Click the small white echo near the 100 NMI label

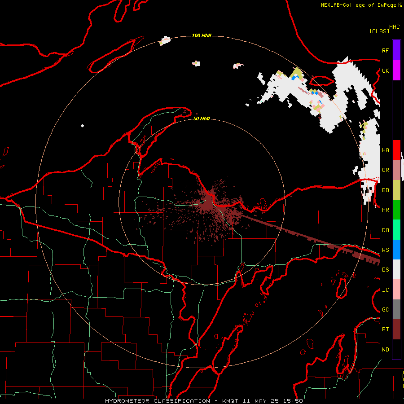point(165,41)
